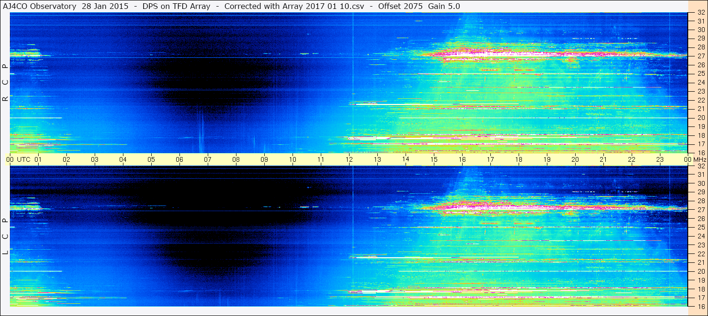Click "19" on the LCP frequency scale
This screenshot has height=316, width=708.
(x=700, y=280)
